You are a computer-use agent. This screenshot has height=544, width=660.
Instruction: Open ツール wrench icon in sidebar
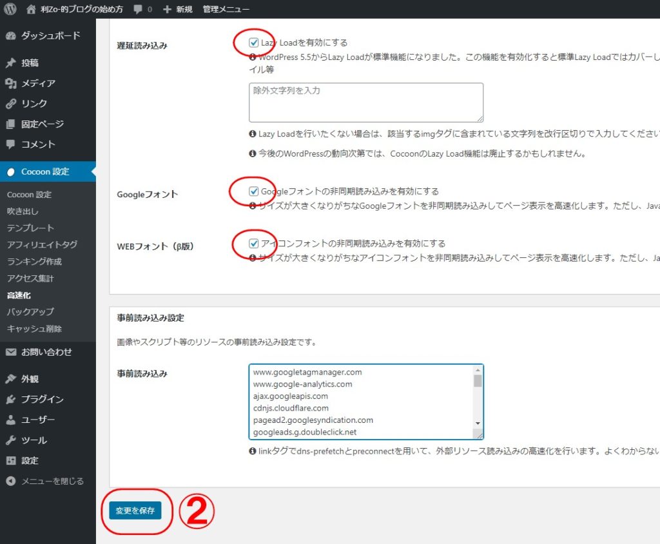[10, 441]
